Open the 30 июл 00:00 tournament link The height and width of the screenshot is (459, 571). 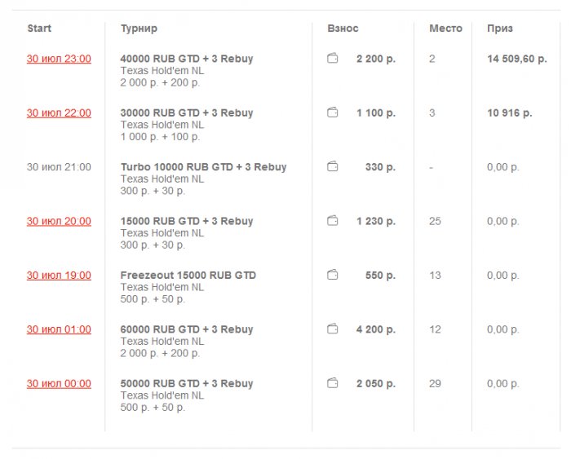59,383
